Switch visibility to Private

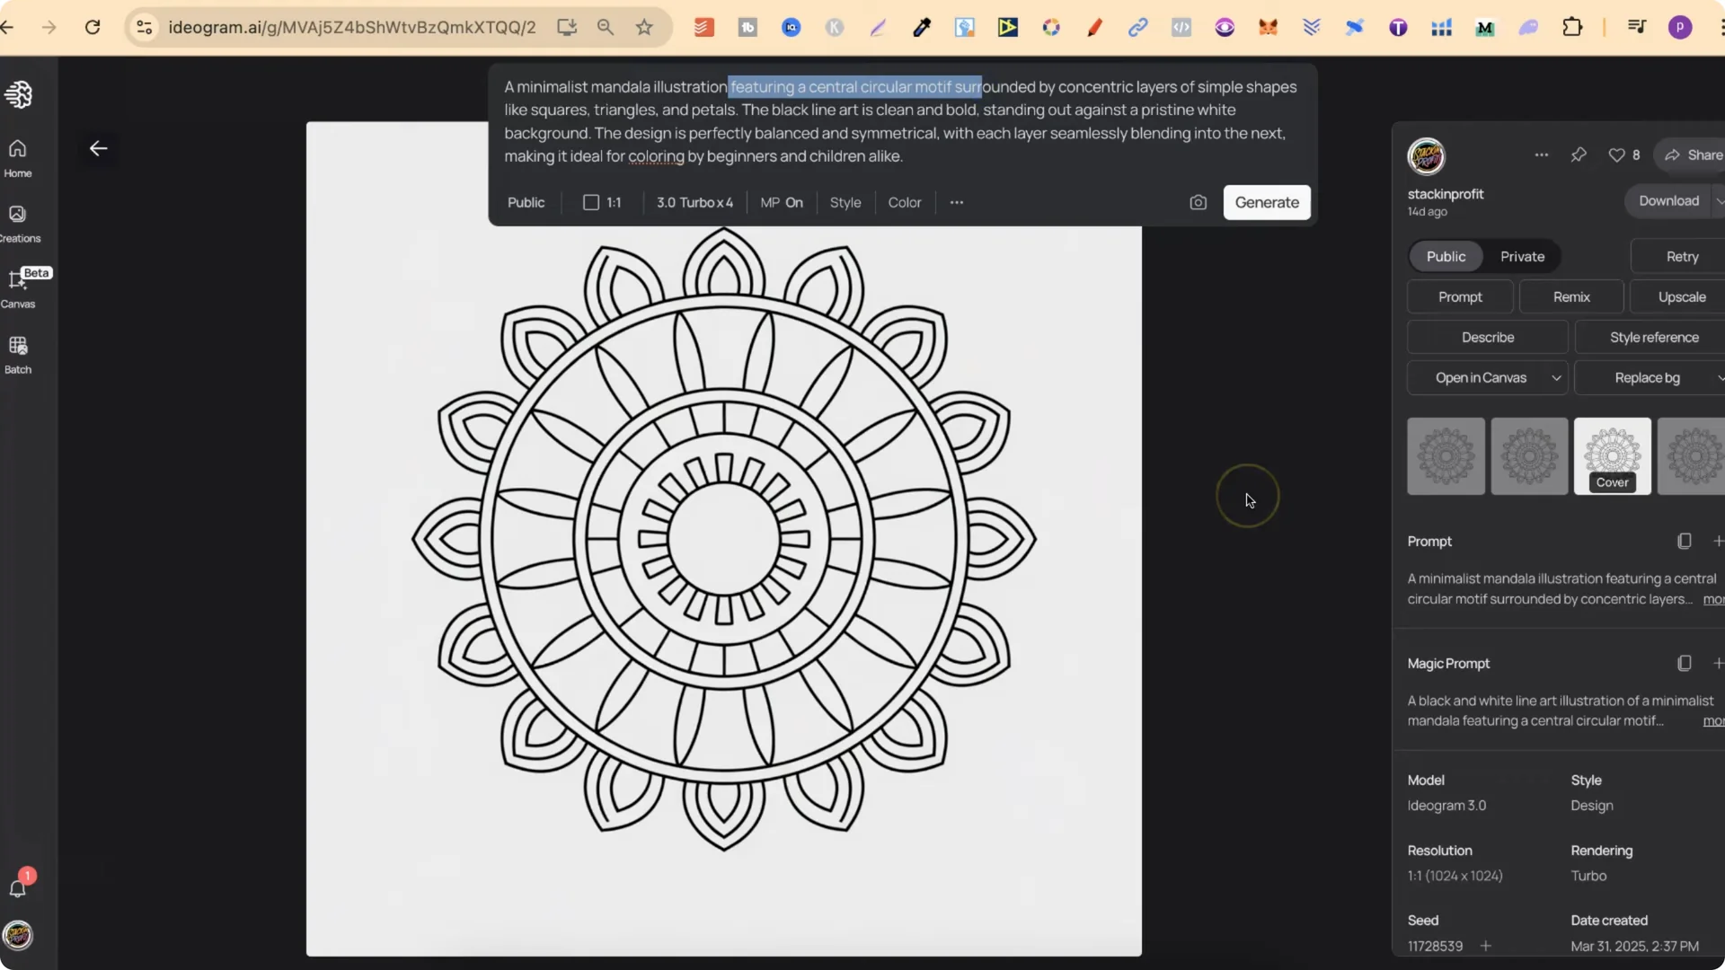click(x=1522, y=256)
